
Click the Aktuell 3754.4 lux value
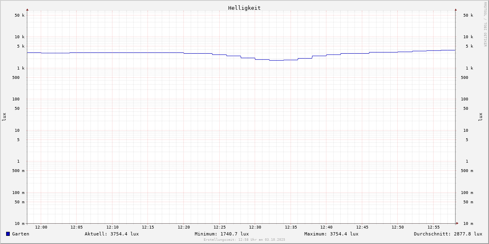pyautogui.click(x=112, y=234)
